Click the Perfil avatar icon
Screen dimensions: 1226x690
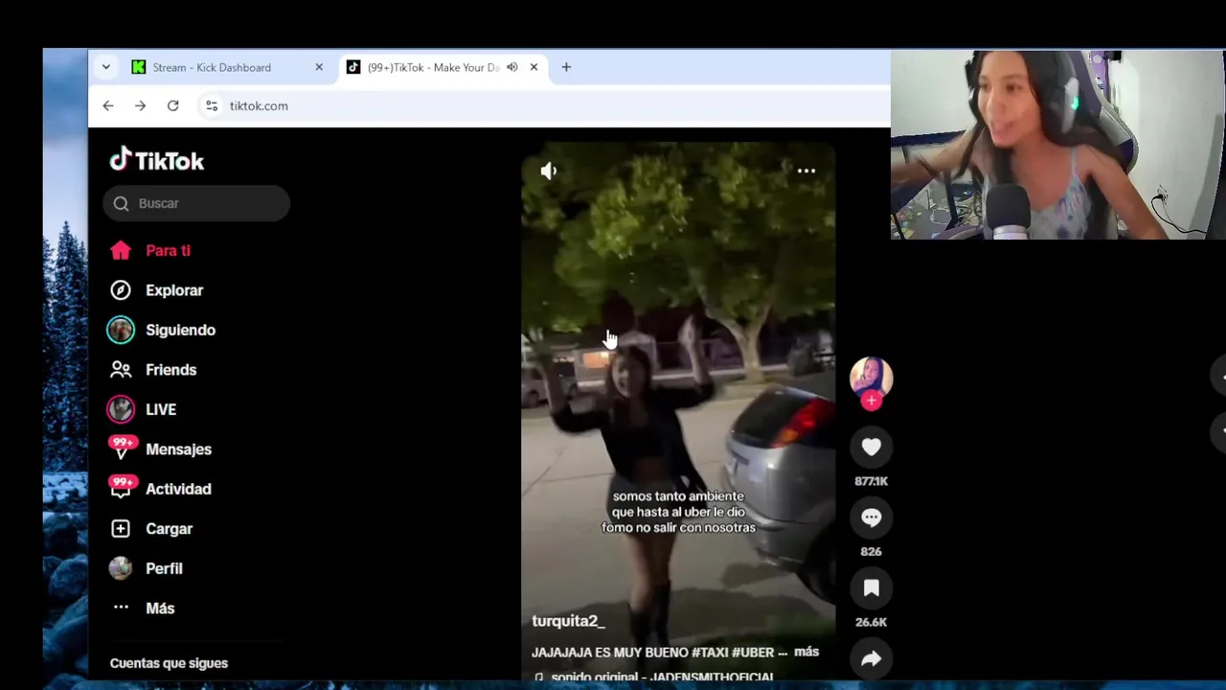click(x=121, y=568)
